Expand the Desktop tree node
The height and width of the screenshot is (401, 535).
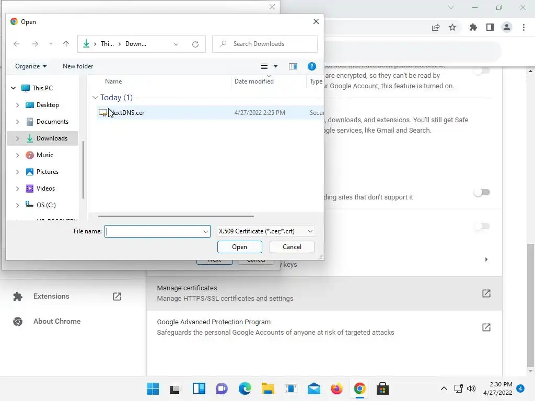[17, 105]
